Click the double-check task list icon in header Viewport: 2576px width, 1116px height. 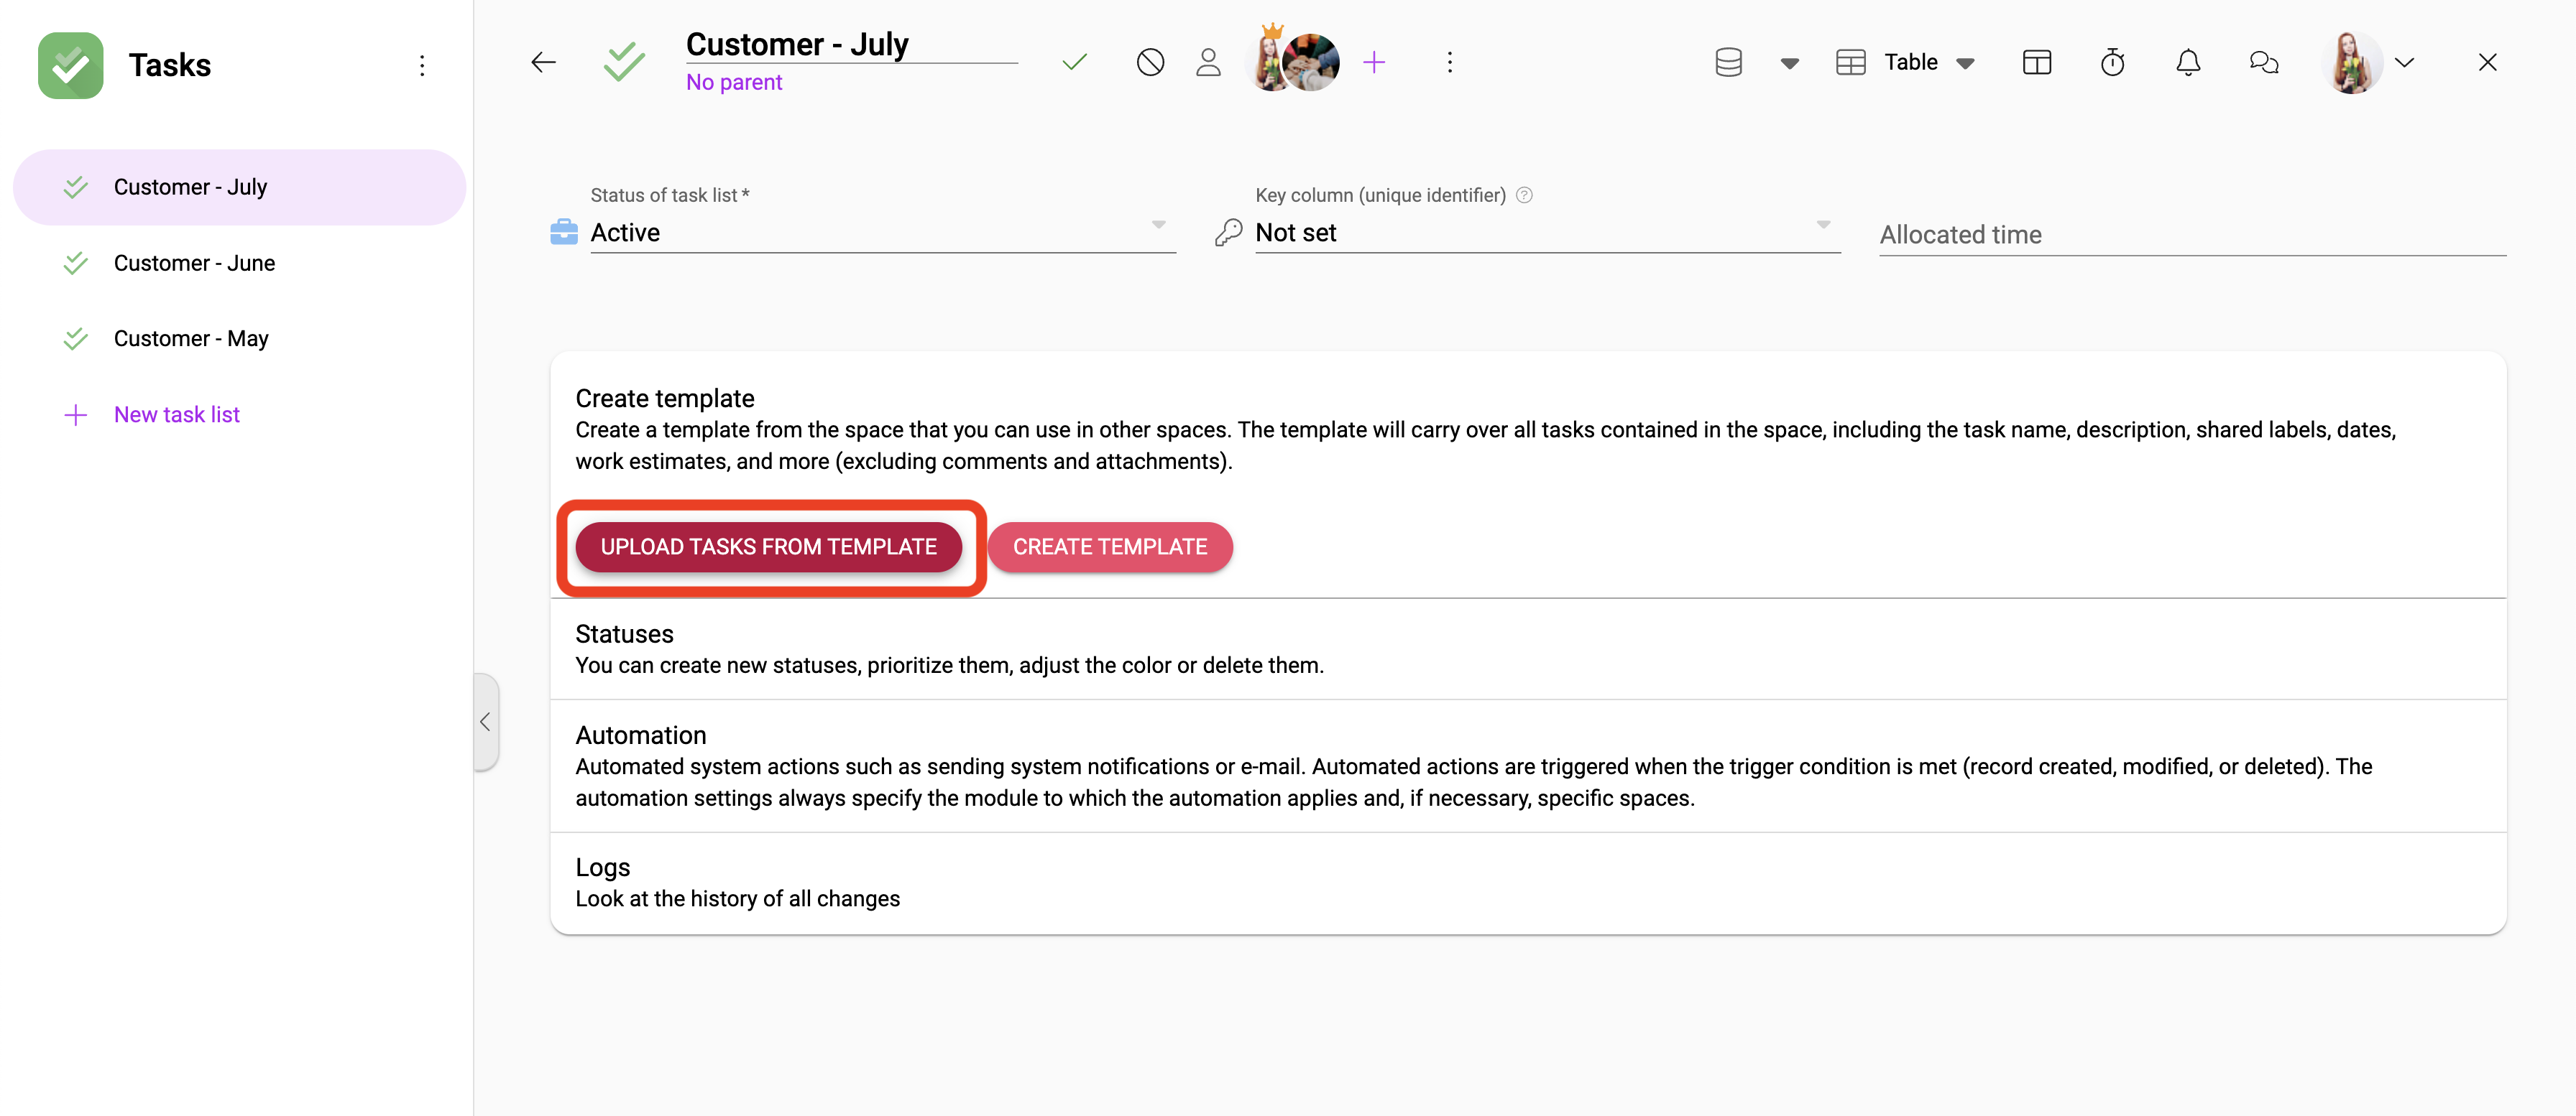coord(625,62)
